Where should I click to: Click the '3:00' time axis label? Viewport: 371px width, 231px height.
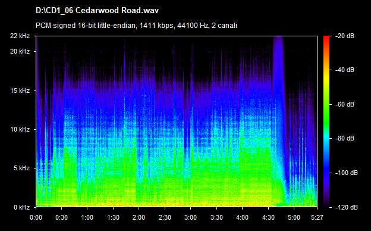190,217
